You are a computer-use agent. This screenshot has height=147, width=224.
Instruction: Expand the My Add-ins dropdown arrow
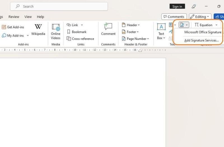pos(28,36)
